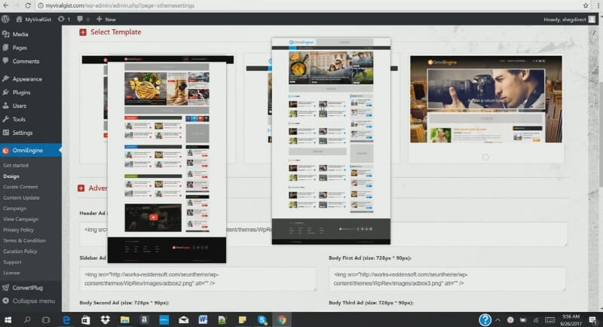Open the Support submenu
This screenshot has width=603, height=327.
12,262
